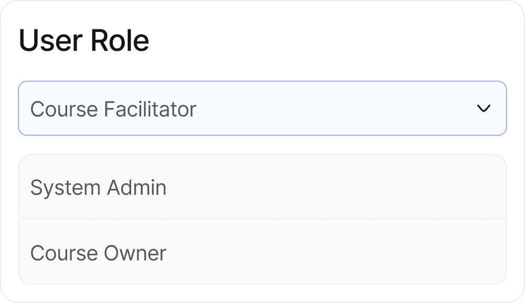Click the Course Facilitator selected value

(112, 109)
